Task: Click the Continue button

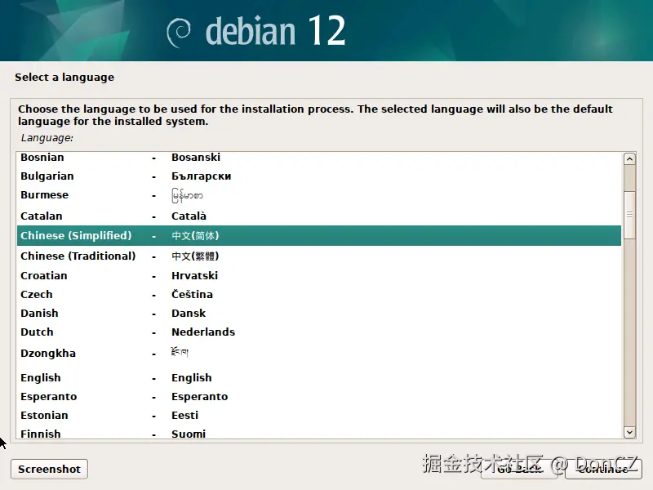Action: coord(603,469)
